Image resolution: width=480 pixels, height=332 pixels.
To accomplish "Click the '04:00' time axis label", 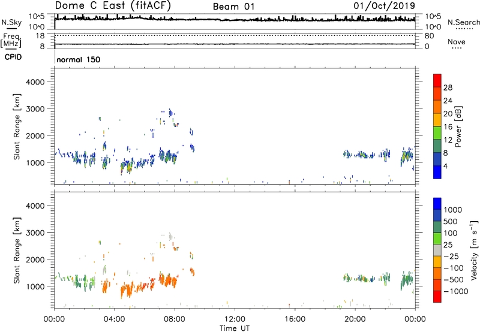I will [x=115, y=319].
